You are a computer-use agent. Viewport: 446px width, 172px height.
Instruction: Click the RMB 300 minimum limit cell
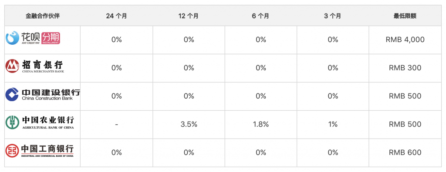click(405, 68)
